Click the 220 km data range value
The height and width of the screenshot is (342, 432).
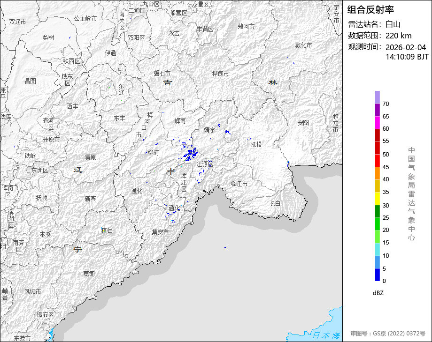pyautogui.click(x=398, y=36)
